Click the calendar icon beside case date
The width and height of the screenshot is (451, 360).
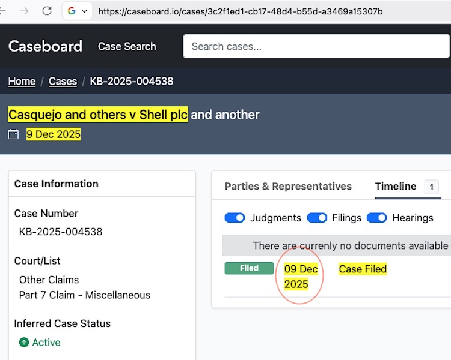coord(13,134)
